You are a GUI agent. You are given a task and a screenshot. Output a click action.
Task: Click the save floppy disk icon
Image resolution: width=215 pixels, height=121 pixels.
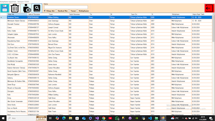click(5, 8)
